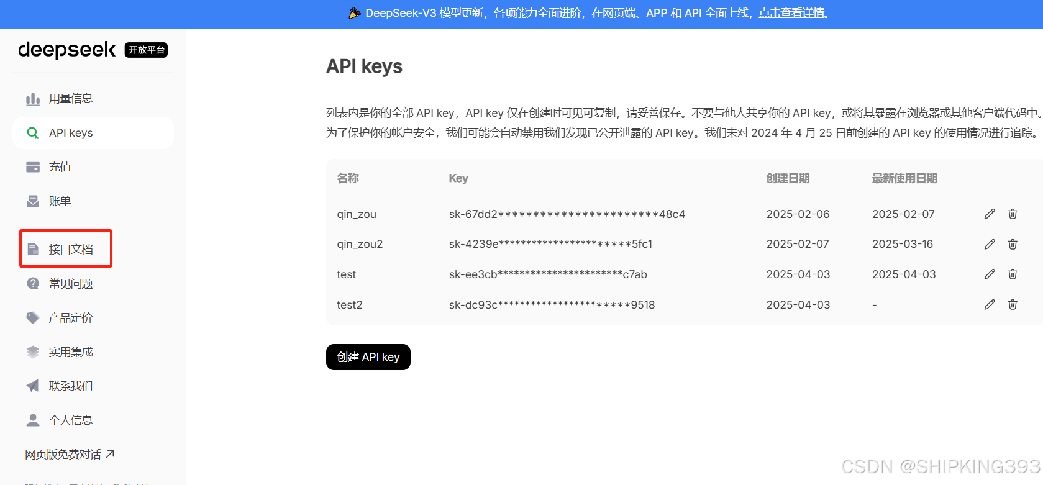Click the key ending in c7ab
The image size is (1043, 485).
[548, 274]
